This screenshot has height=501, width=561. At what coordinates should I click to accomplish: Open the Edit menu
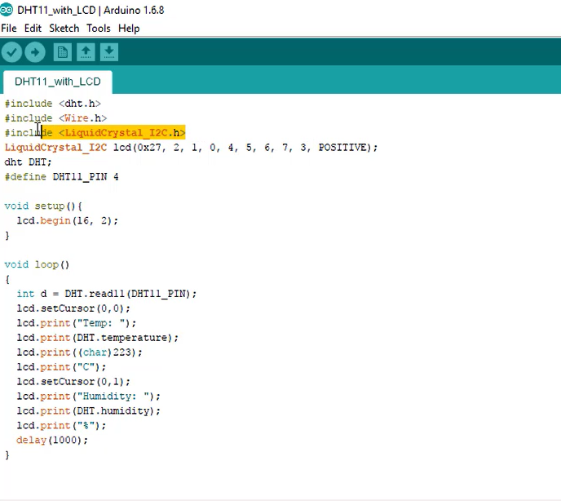click(33, 28)
